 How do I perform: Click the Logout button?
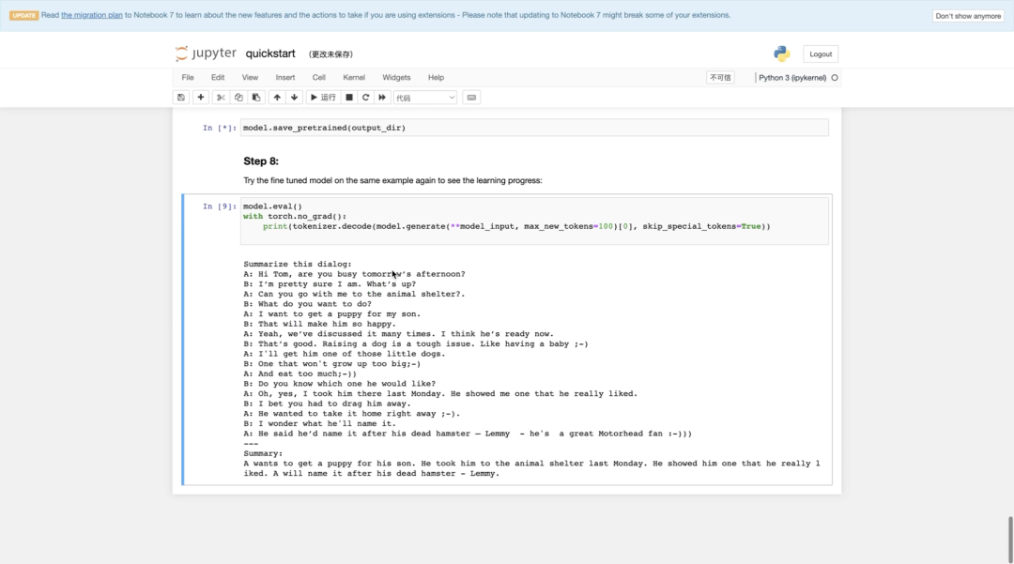point(821,54)
